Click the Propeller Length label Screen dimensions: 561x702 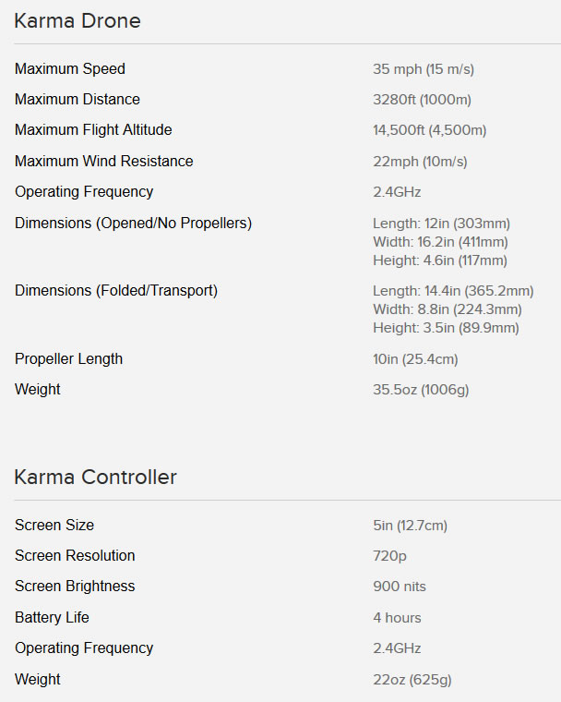(x=68, y=359)
